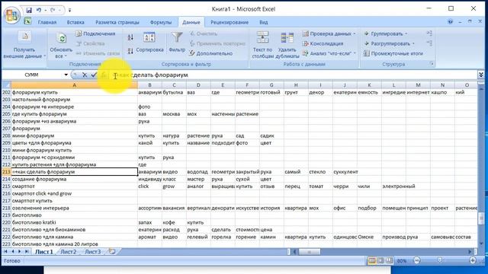The height and width of the screenshot is (274, 488).
Task: Click the 80% zoom level
Action: 402,261
